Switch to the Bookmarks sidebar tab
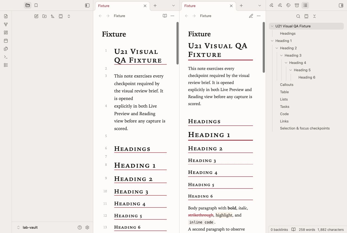The height and width of the screenshot is (233, 347). pyautogui.click(x=36, y=5)
